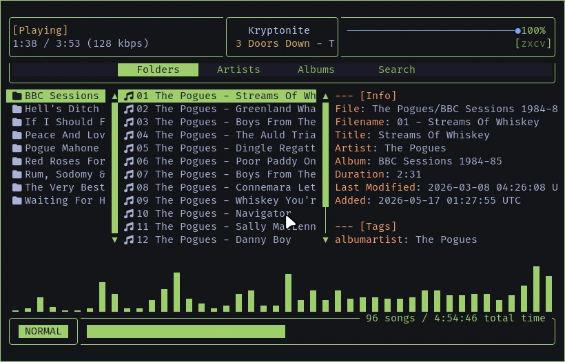Screen dimensions: 565x362
Task: Select the Waiting For H folder name
Action: [65, 200]
